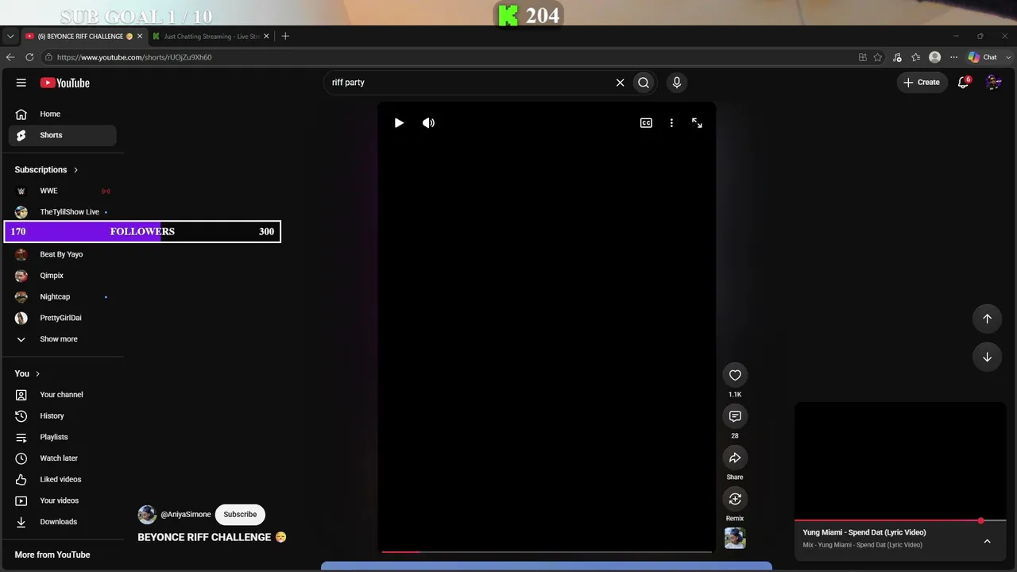This screenshot has height=572, width=1017.
Task: Click the browser address bar URL
Action: click(134, 57)
